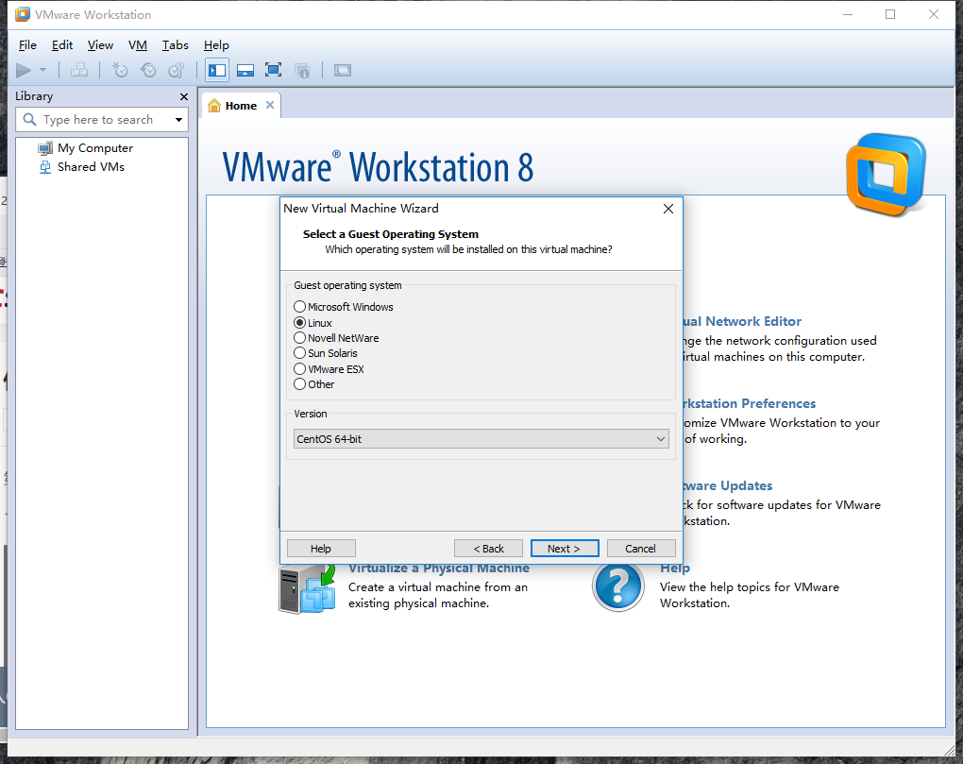
Task: Click the blue Help question mark icon
Action: point(617,587)
